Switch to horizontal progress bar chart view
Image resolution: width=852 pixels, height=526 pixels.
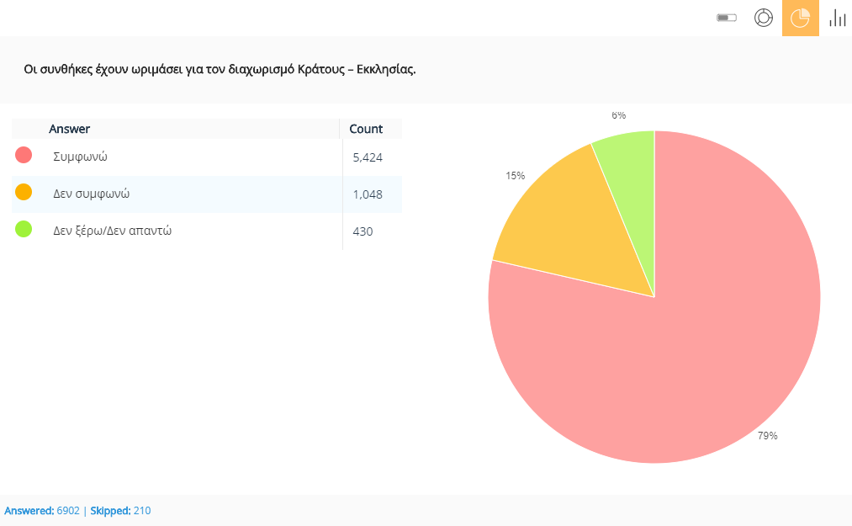coord(727,18)
